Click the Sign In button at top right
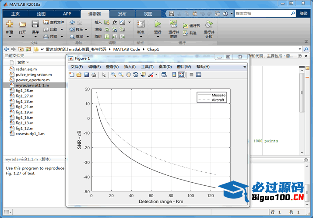 tap(303, 14)
